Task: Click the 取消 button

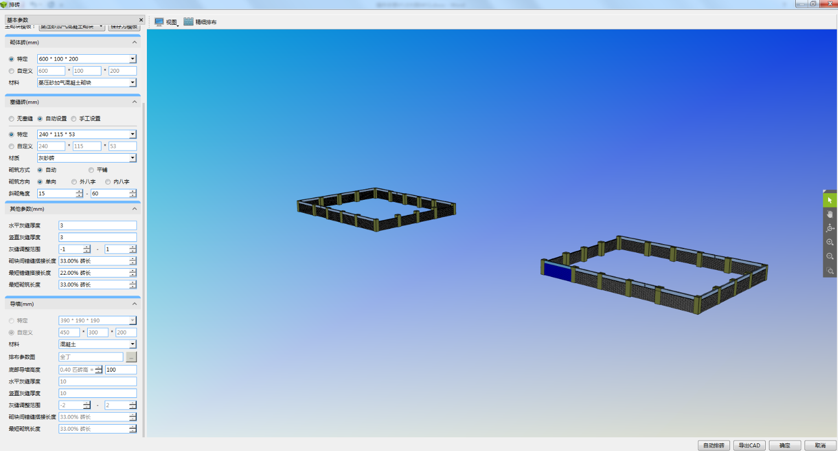Action: 820,446
